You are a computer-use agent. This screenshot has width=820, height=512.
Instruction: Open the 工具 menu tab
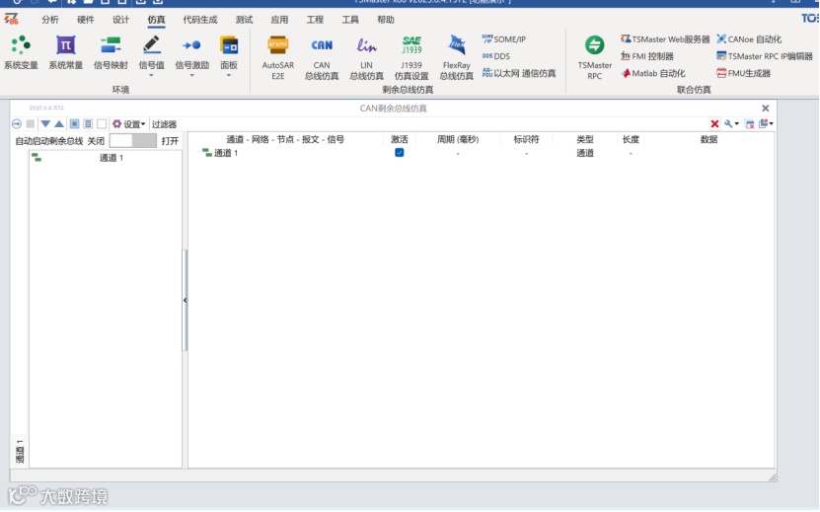click(x=350, y=20)
